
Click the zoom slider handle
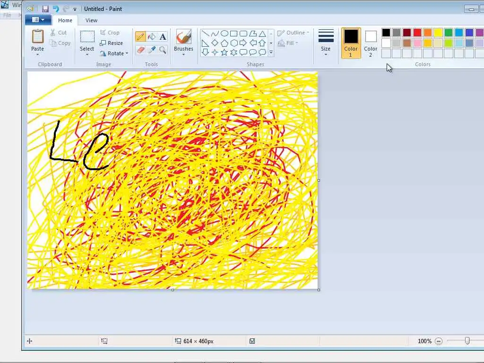[467, 341]
